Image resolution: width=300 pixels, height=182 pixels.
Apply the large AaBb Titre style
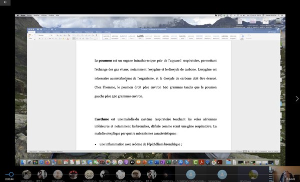tap(140, 36)
